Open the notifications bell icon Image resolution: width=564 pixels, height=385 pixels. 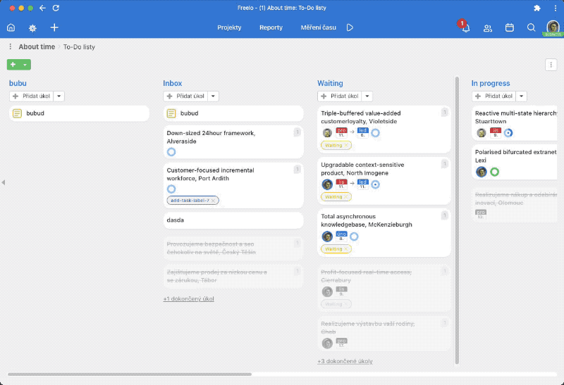point(465,28)
